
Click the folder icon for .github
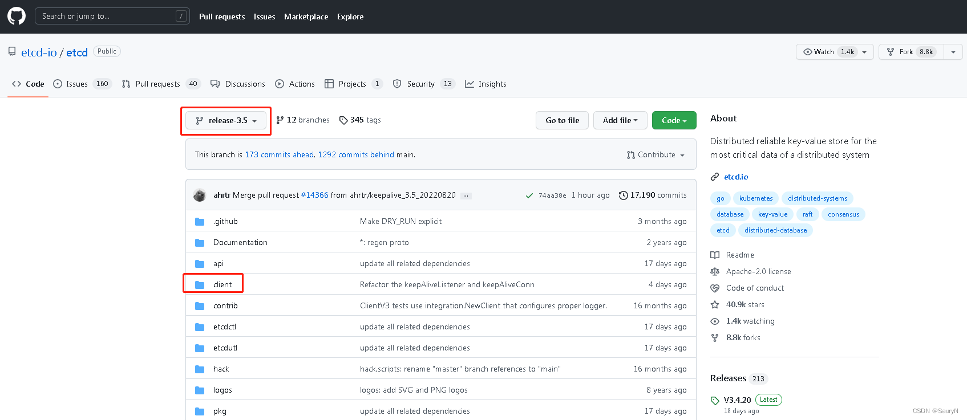pyautogui.click(x=200, y=222)
